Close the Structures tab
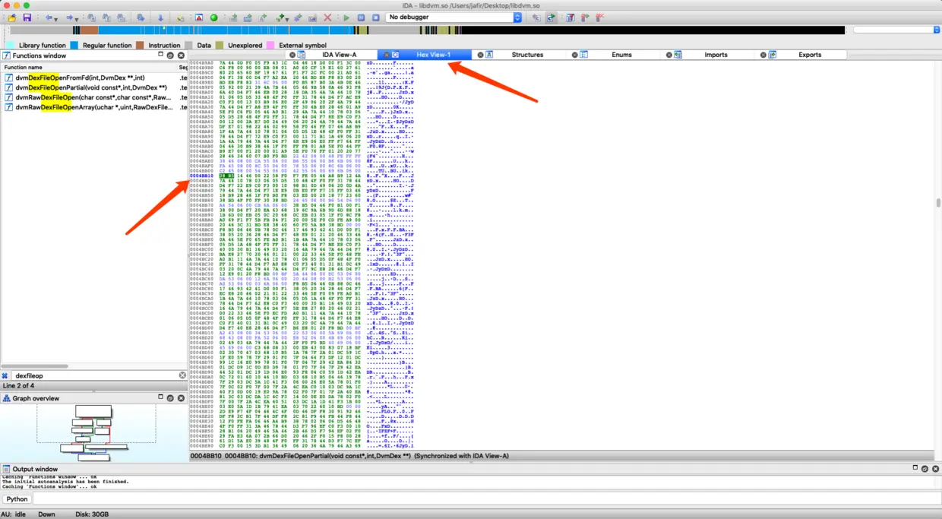Image resolution: width=942 pixels, height=519 pixels. [480, 55]
